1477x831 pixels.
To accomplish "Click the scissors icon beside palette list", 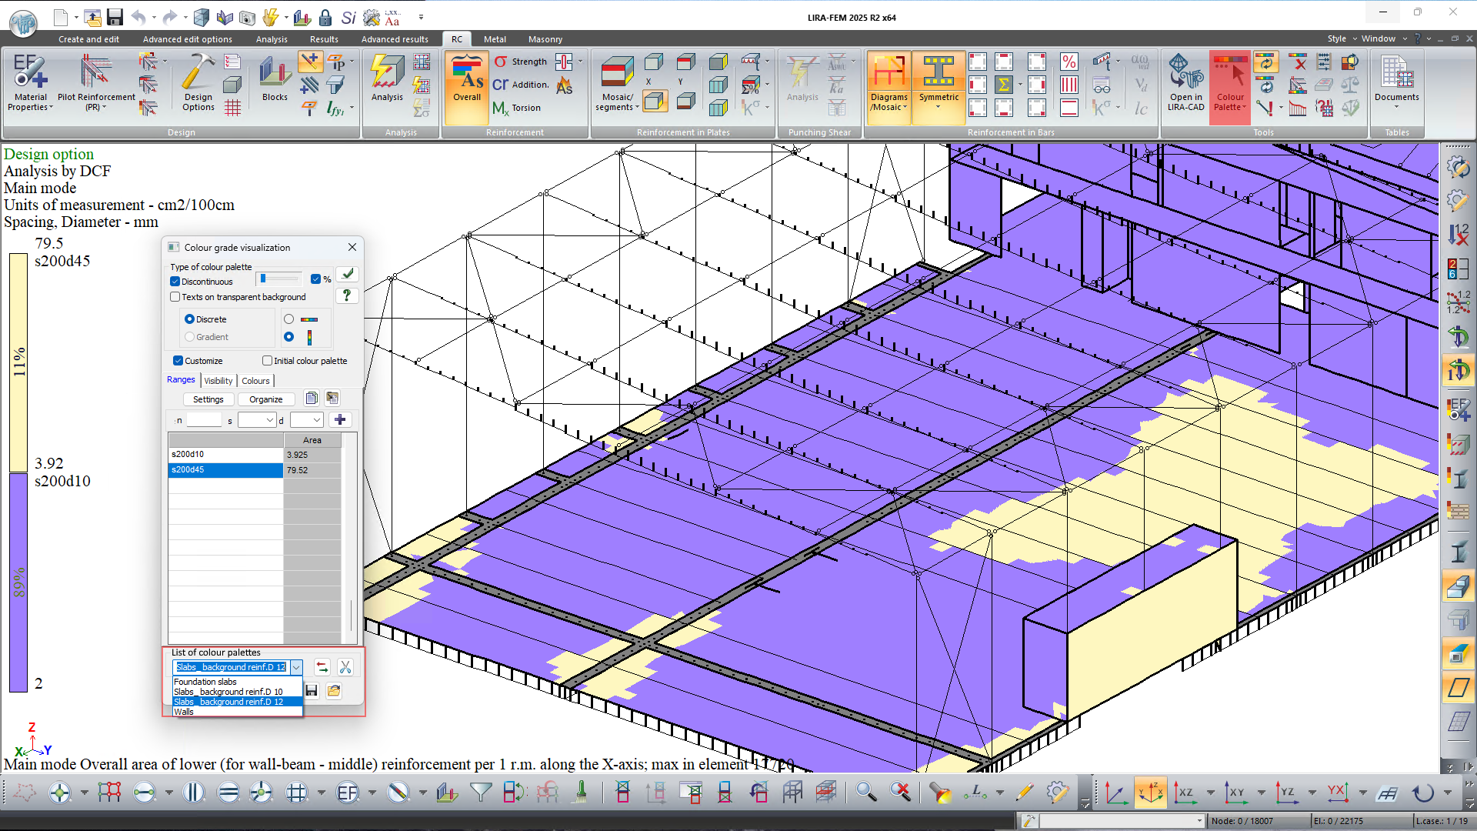I will [x=345, y=667].
